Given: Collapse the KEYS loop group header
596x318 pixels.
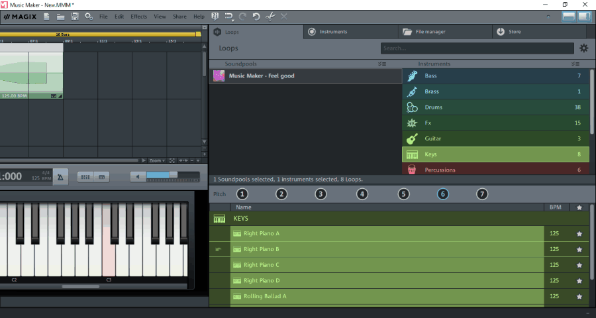Looking at the screenshot, I should pos(399,219).
